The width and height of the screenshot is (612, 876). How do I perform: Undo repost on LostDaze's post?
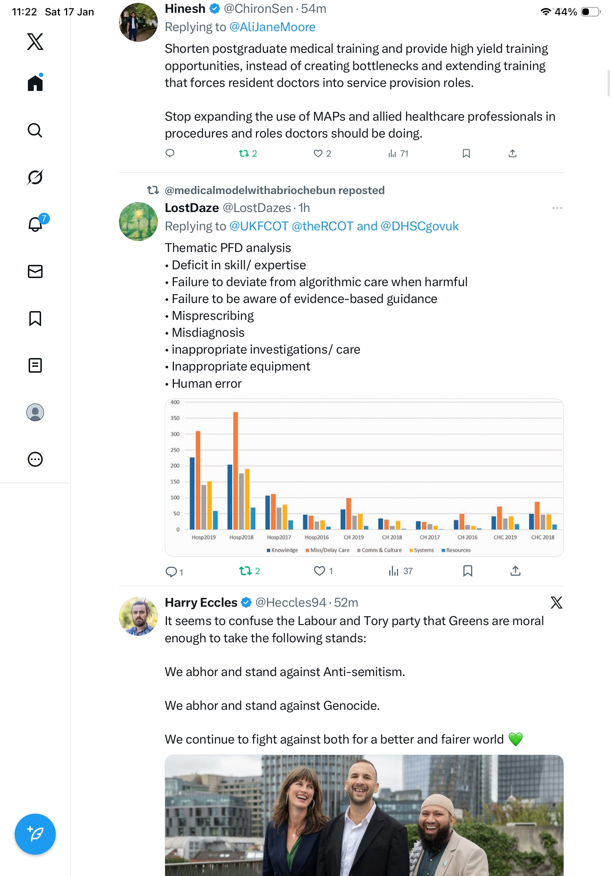[245, 571]
